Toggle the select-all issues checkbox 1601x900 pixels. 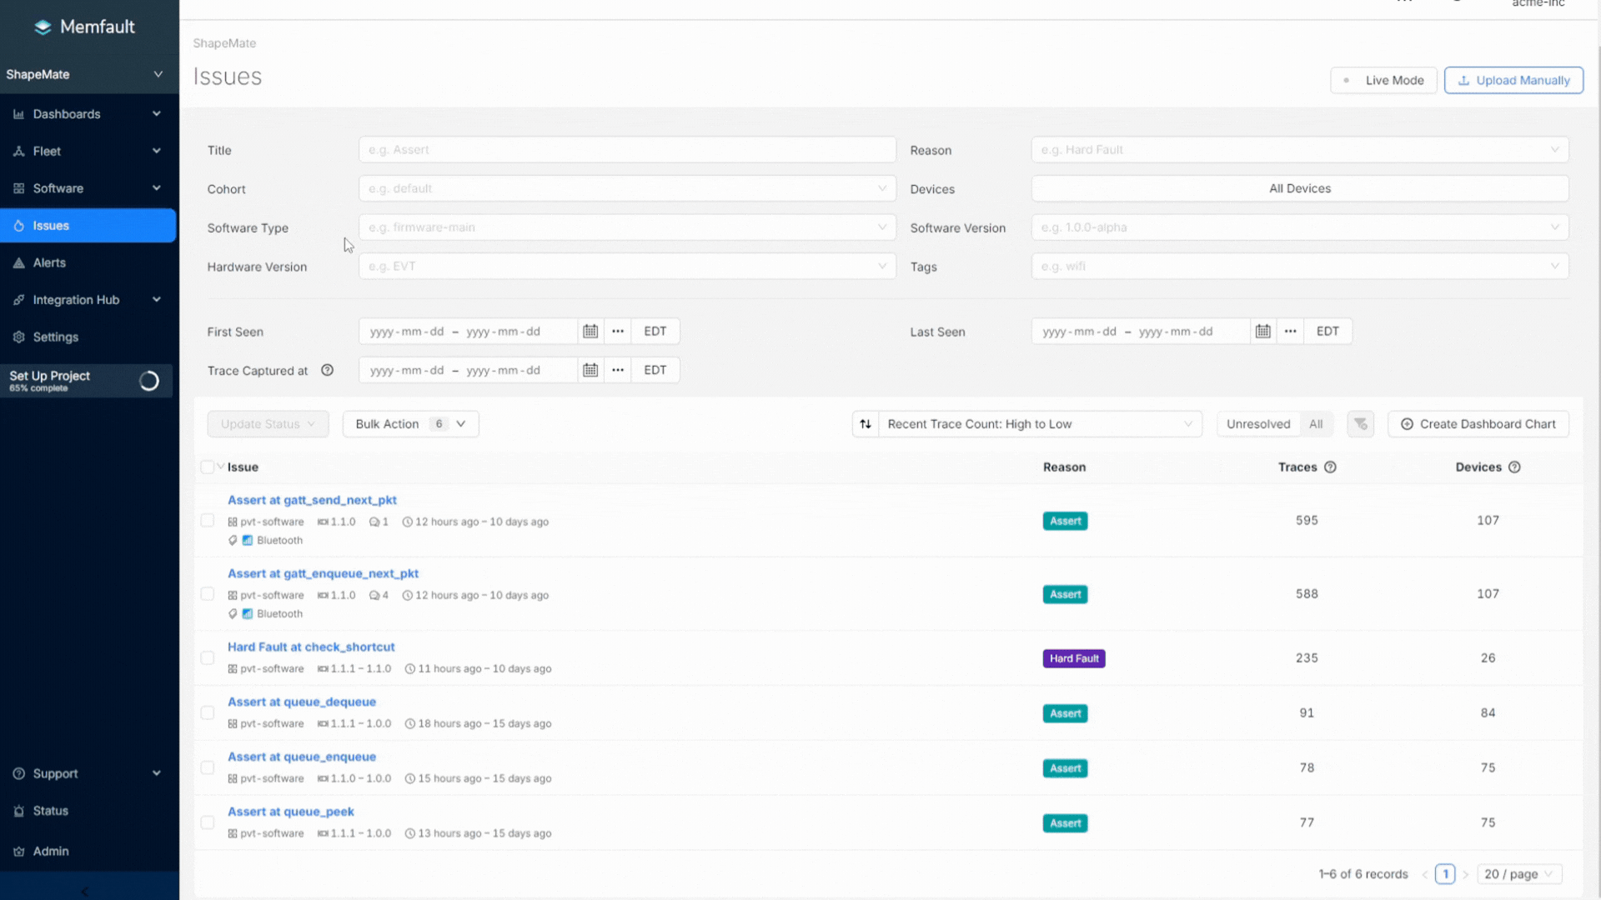(207, 467)
